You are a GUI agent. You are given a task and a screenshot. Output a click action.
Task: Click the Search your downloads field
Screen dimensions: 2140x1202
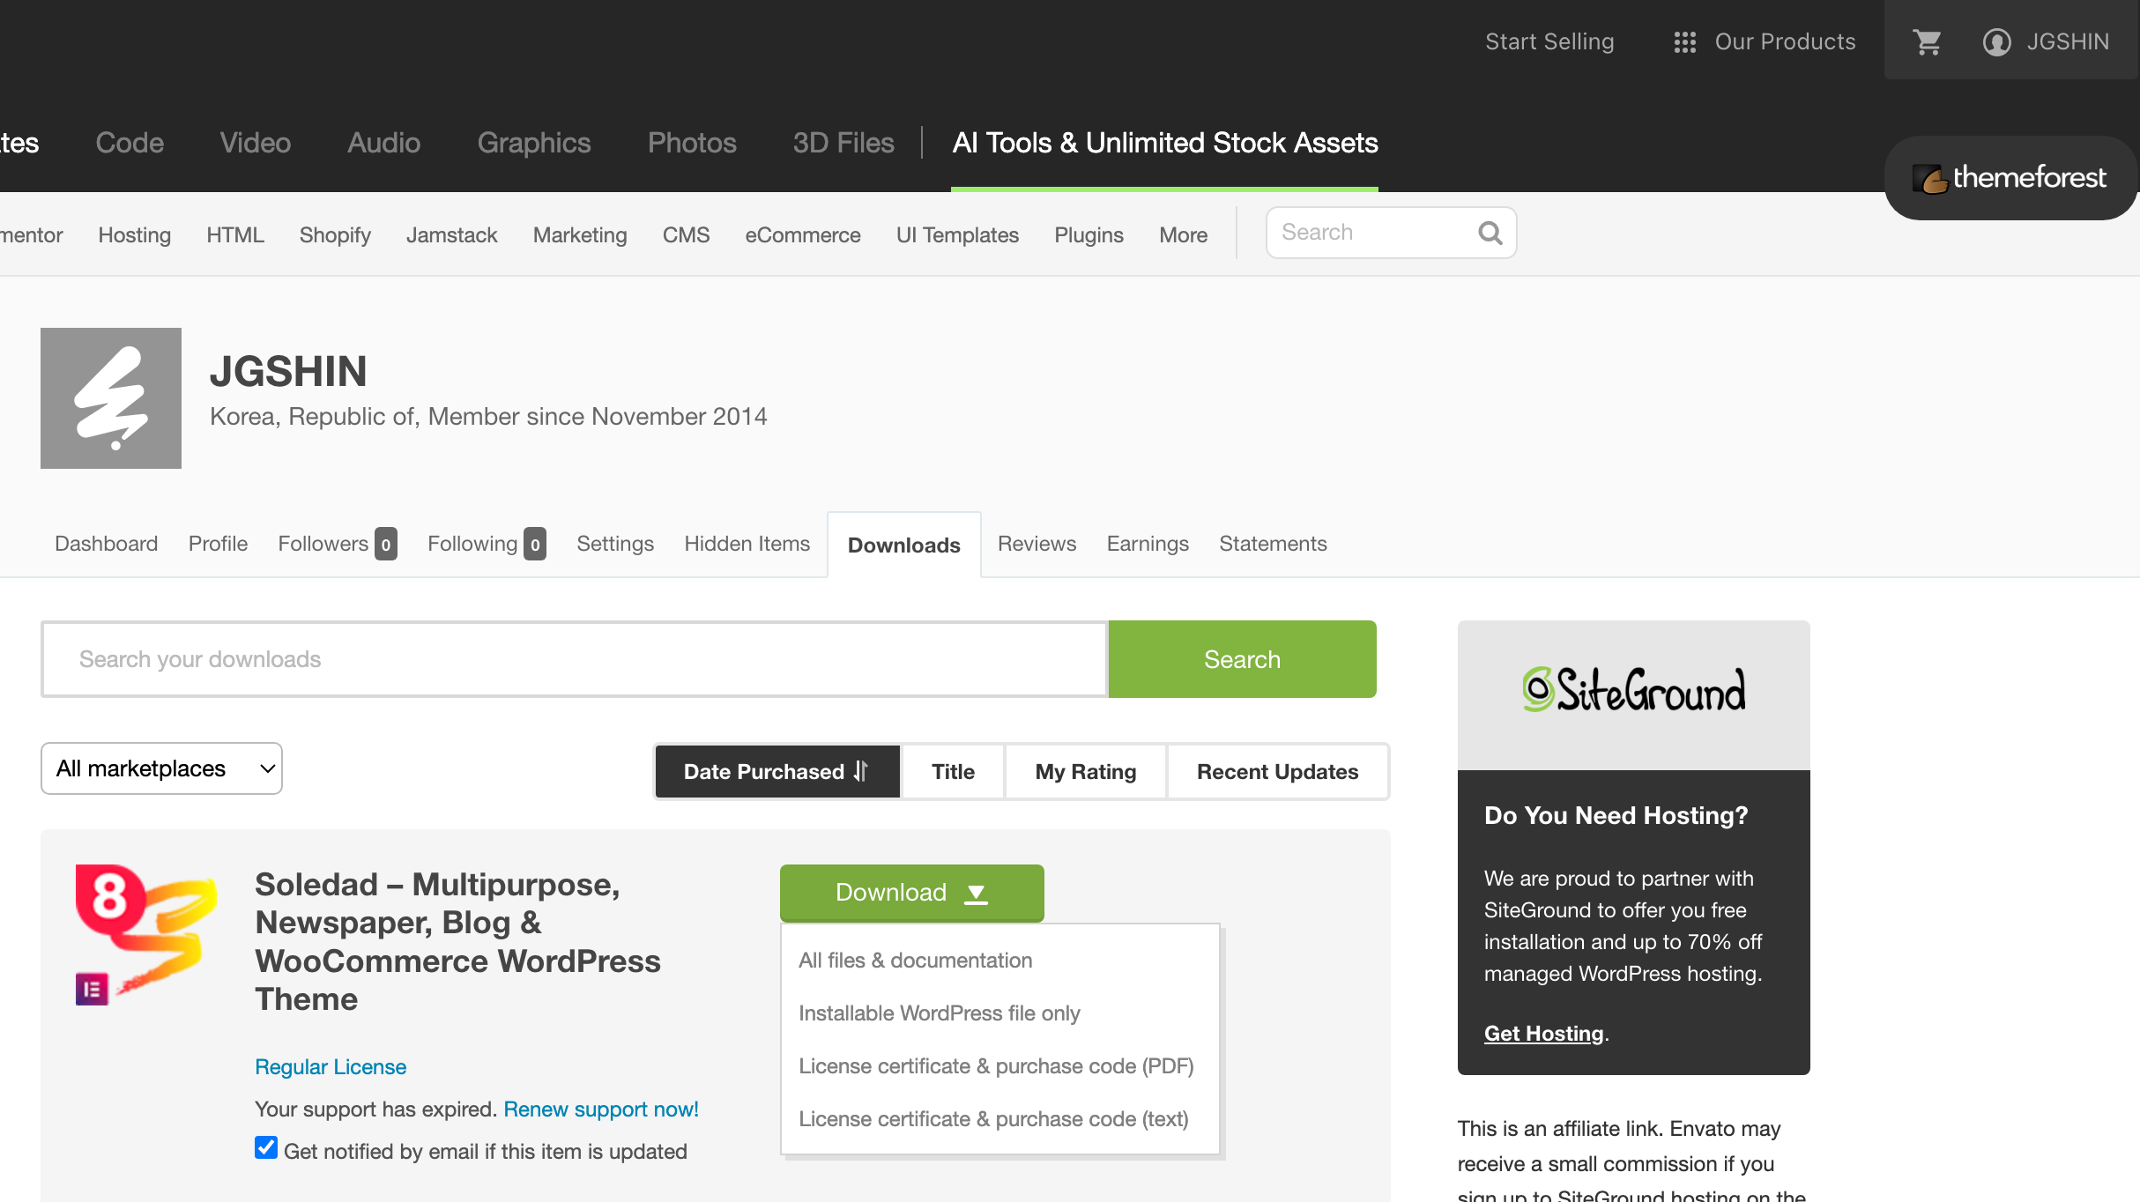point(574,659)
